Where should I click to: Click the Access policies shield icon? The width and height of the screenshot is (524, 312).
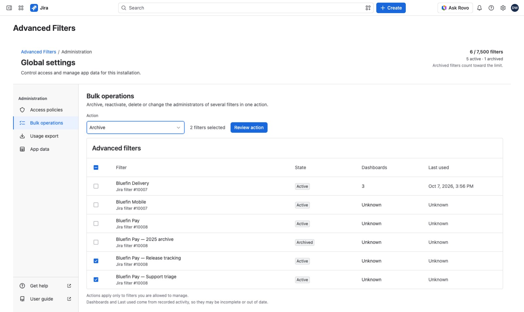[x=22, y=110]
